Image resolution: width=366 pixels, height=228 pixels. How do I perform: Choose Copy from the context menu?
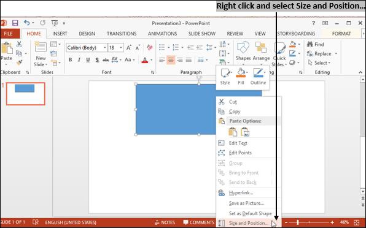[x=249, y=112]
